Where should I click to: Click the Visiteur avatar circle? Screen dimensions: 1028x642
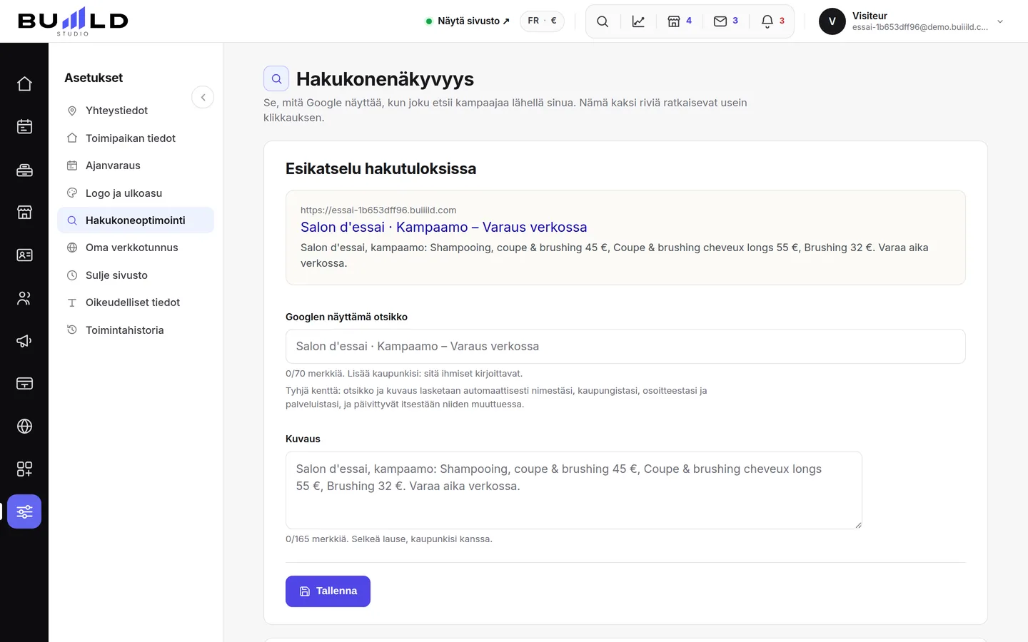point(832,21)
